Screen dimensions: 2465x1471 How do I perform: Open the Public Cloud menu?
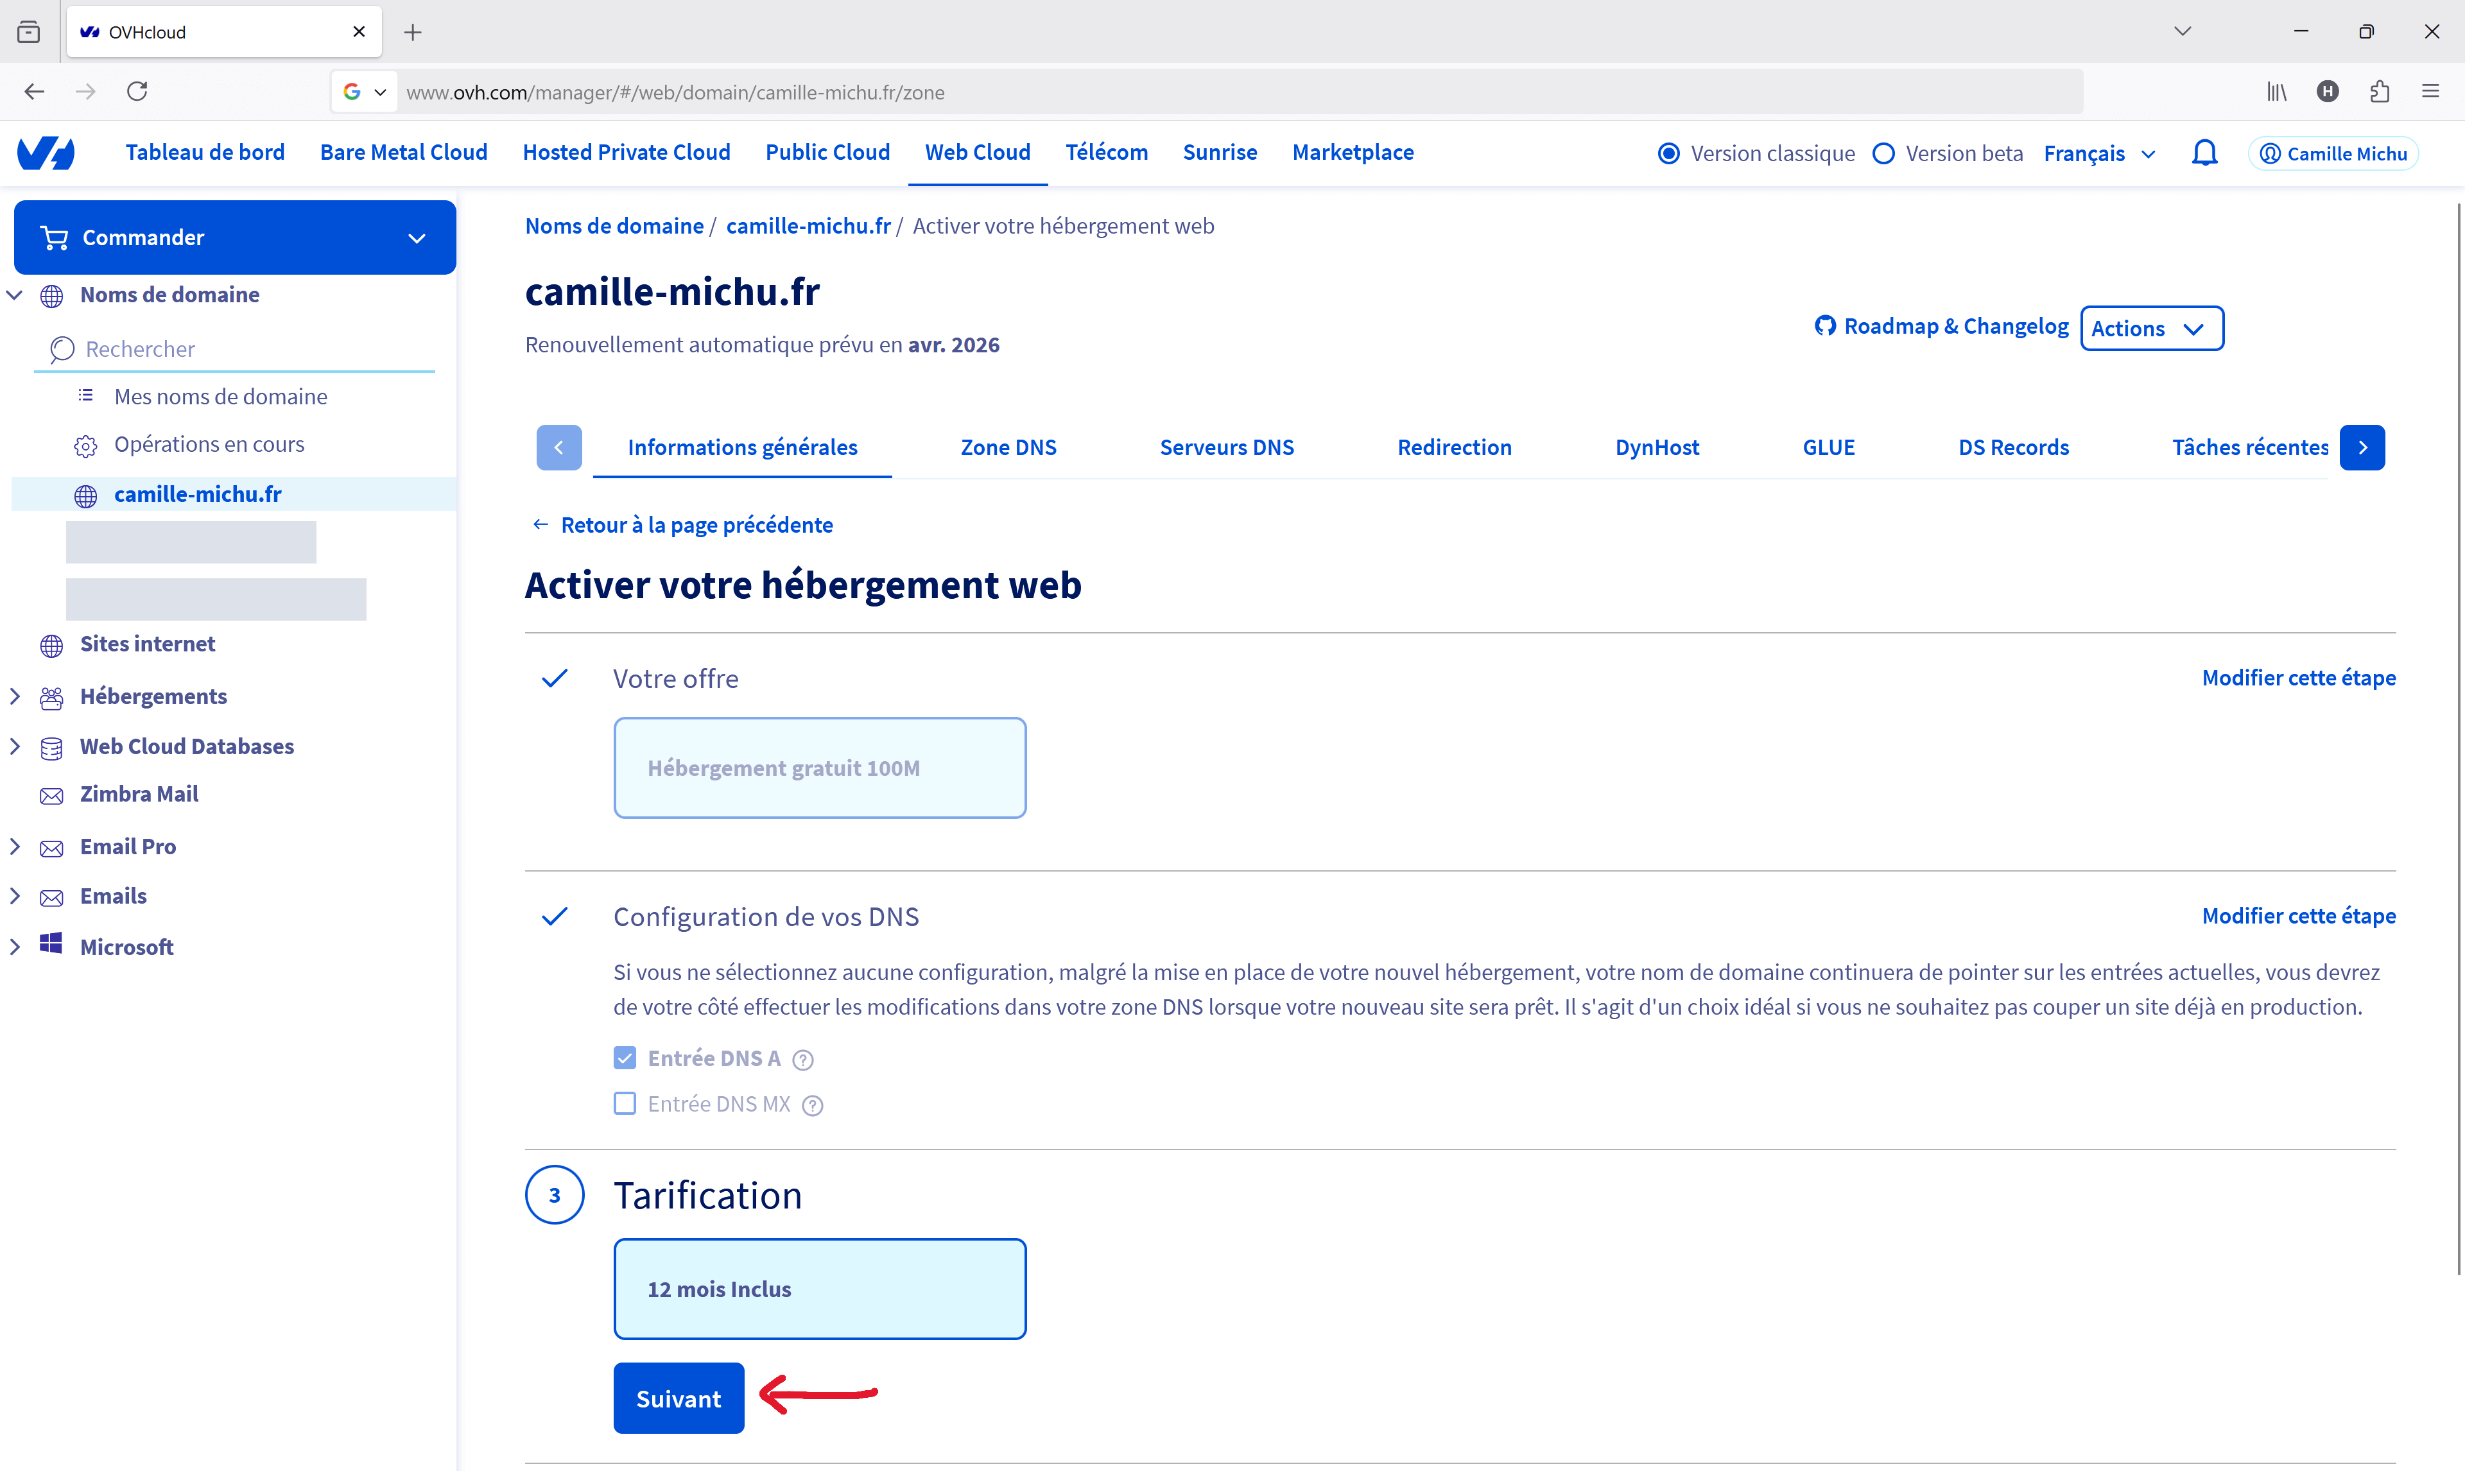(x=827, y=151)
